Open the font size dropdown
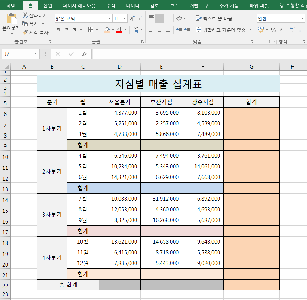The width and height of the screenshot is (307, 300). tap(125, 19)
